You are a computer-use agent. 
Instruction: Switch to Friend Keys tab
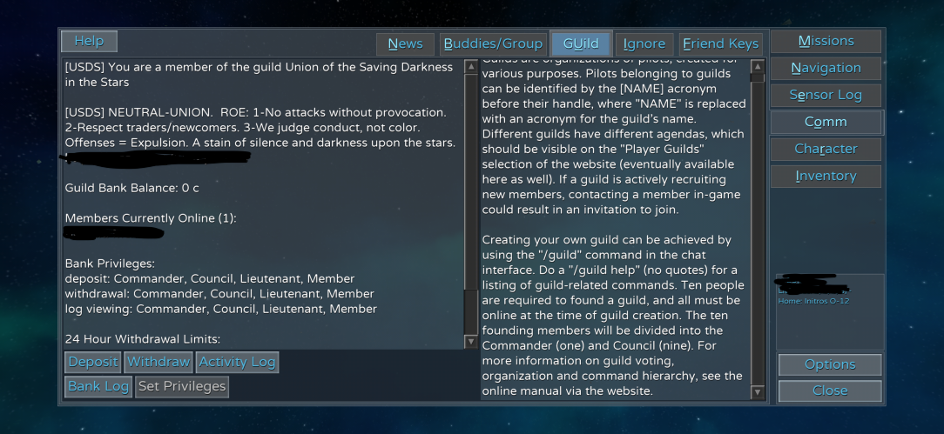[x=721, y=44]
